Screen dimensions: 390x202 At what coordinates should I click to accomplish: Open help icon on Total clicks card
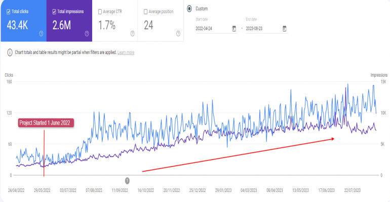pyautogui.click(x=40, y=34)
